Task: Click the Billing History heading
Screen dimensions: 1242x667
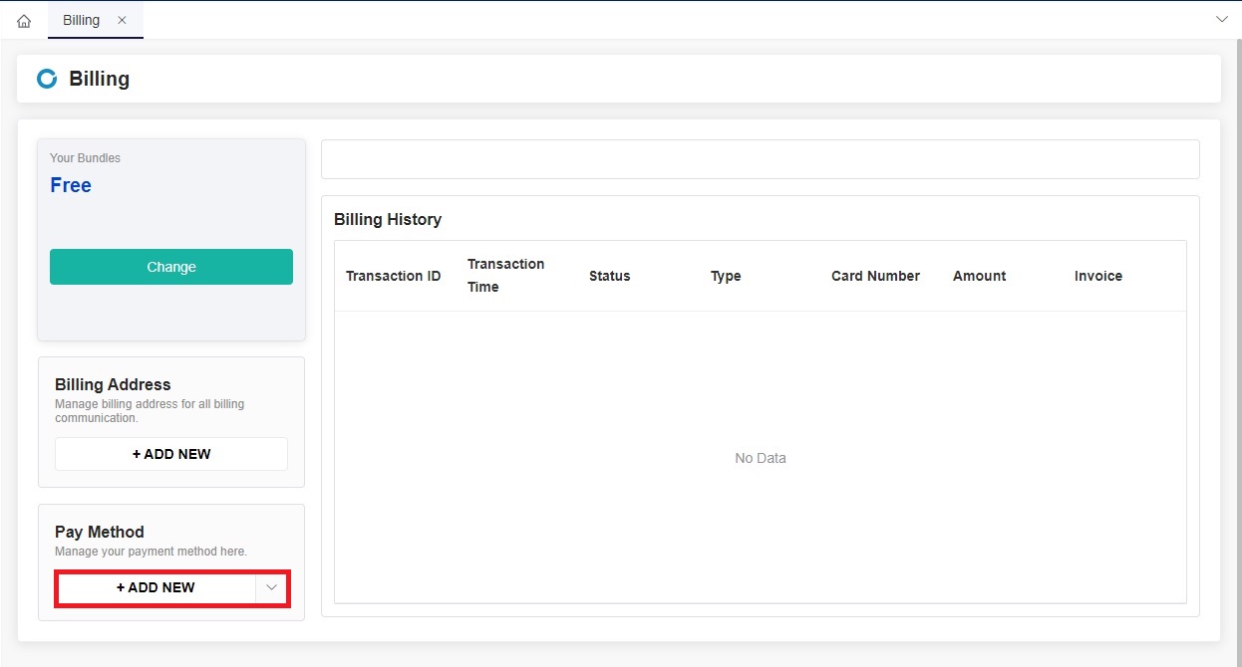Action: click(x=388, y=219)
